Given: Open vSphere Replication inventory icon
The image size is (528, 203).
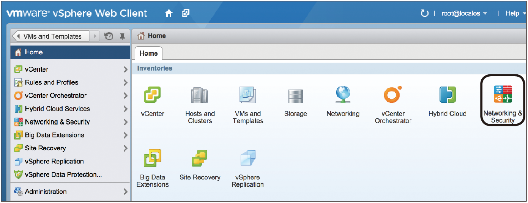Looking at the screenshot, I should pyautogui.click(x=248, y=158).
